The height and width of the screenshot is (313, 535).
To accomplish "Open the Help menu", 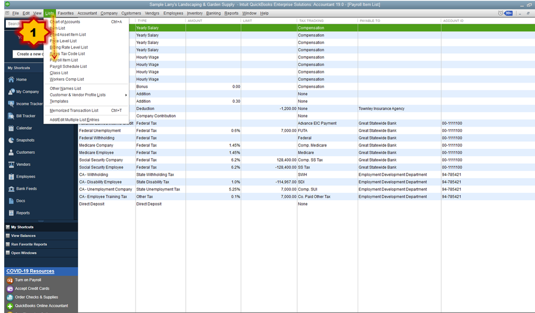I will tap(264, 13).
